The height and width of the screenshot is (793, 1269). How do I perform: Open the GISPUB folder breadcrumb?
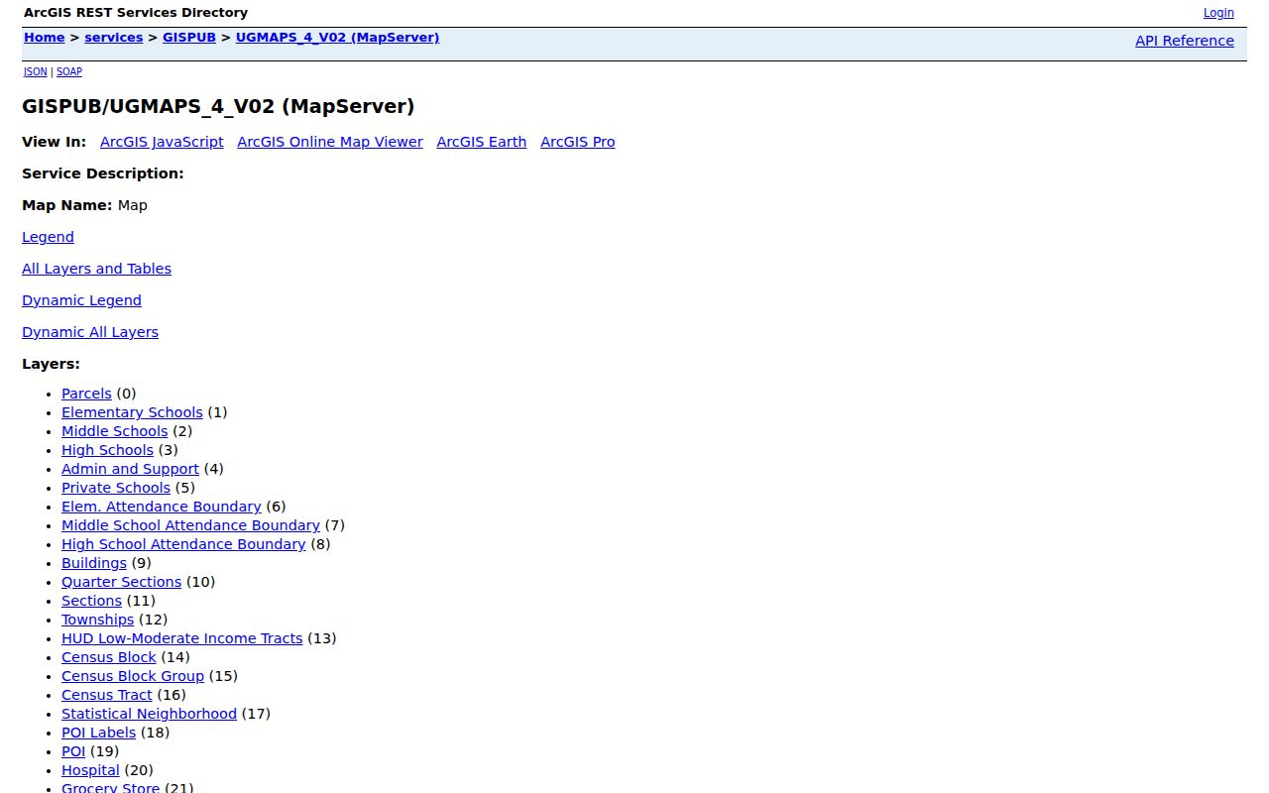click(189, 38)
